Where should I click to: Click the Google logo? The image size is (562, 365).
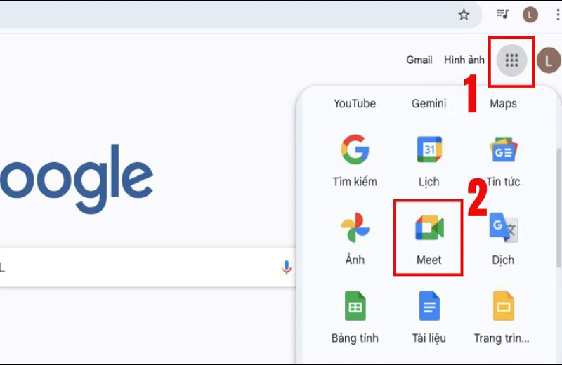coord(77,179)
